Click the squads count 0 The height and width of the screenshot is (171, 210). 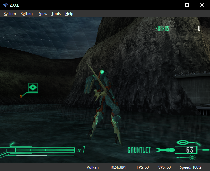tap(199, 28)
